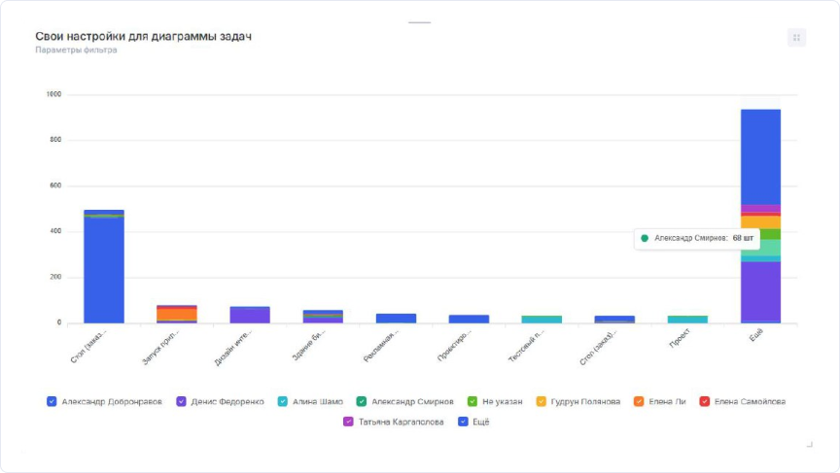Toggle the 'Ещё' legend checkbox
Viewport: 840px width, 473px height.
tap(463, 422)
